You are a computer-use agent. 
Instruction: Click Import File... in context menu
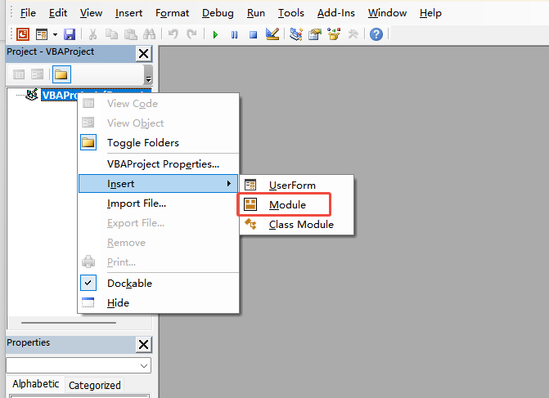point(137,203)
